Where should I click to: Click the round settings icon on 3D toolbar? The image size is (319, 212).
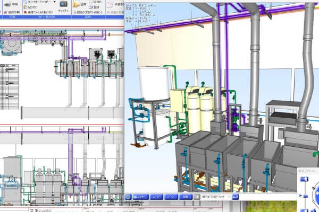click(128, 197)
